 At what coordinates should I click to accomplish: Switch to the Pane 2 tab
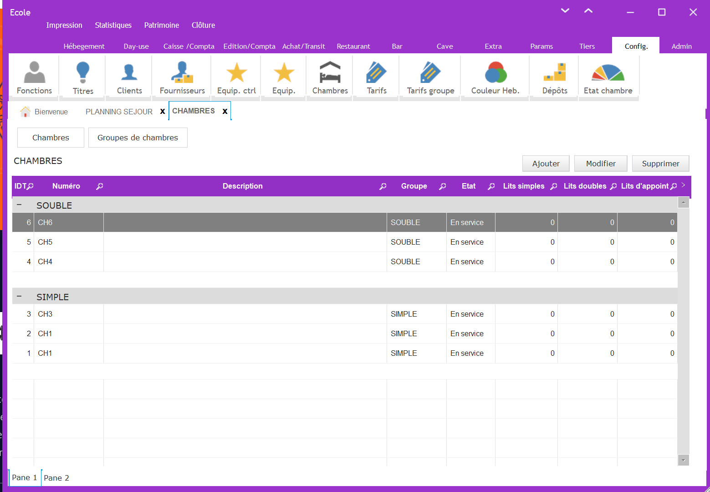56,478
